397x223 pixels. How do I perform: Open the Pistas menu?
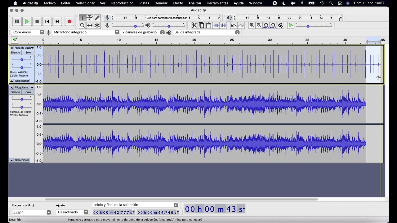click(144, 3)
